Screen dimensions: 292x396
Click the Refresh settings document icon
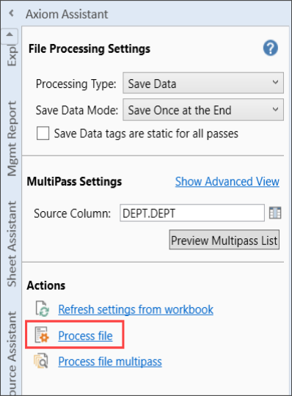(x=42, y=309)
